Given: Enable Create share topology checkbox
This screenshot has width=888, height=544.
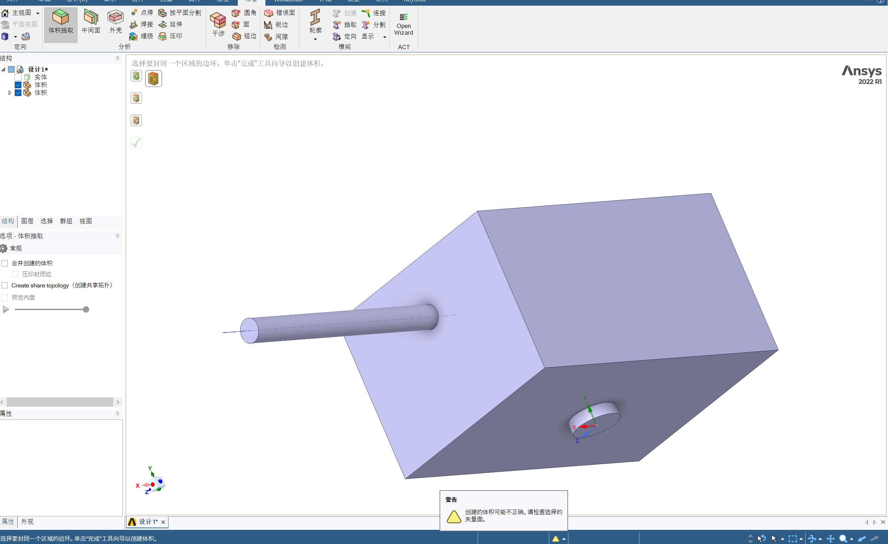Looking at the screenshot, I should [5, 285].
